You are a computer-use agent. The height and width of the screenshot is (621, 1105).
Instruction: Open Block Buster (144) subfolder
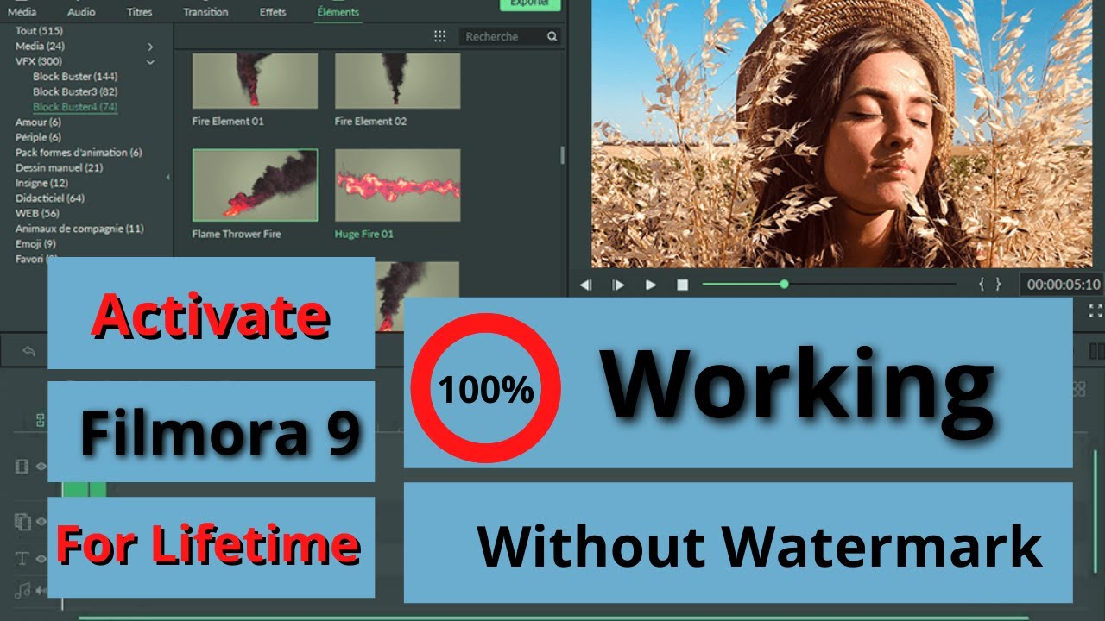[x=75, y=77]
